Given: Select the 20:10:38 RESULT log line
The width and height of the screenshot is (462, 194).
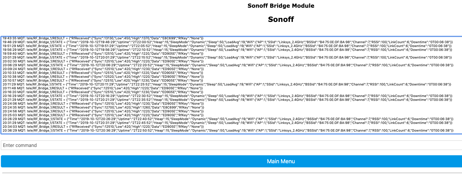Looking at the screenshot, I should [103, 77].
